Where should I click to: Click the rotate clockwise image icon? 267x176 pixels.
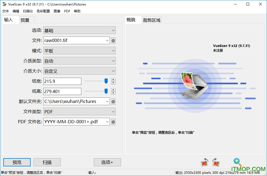(216, 163)
